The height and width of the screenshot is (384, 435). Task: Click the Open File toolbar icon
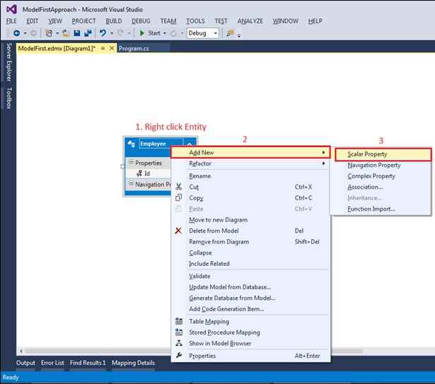coord(66,33)
